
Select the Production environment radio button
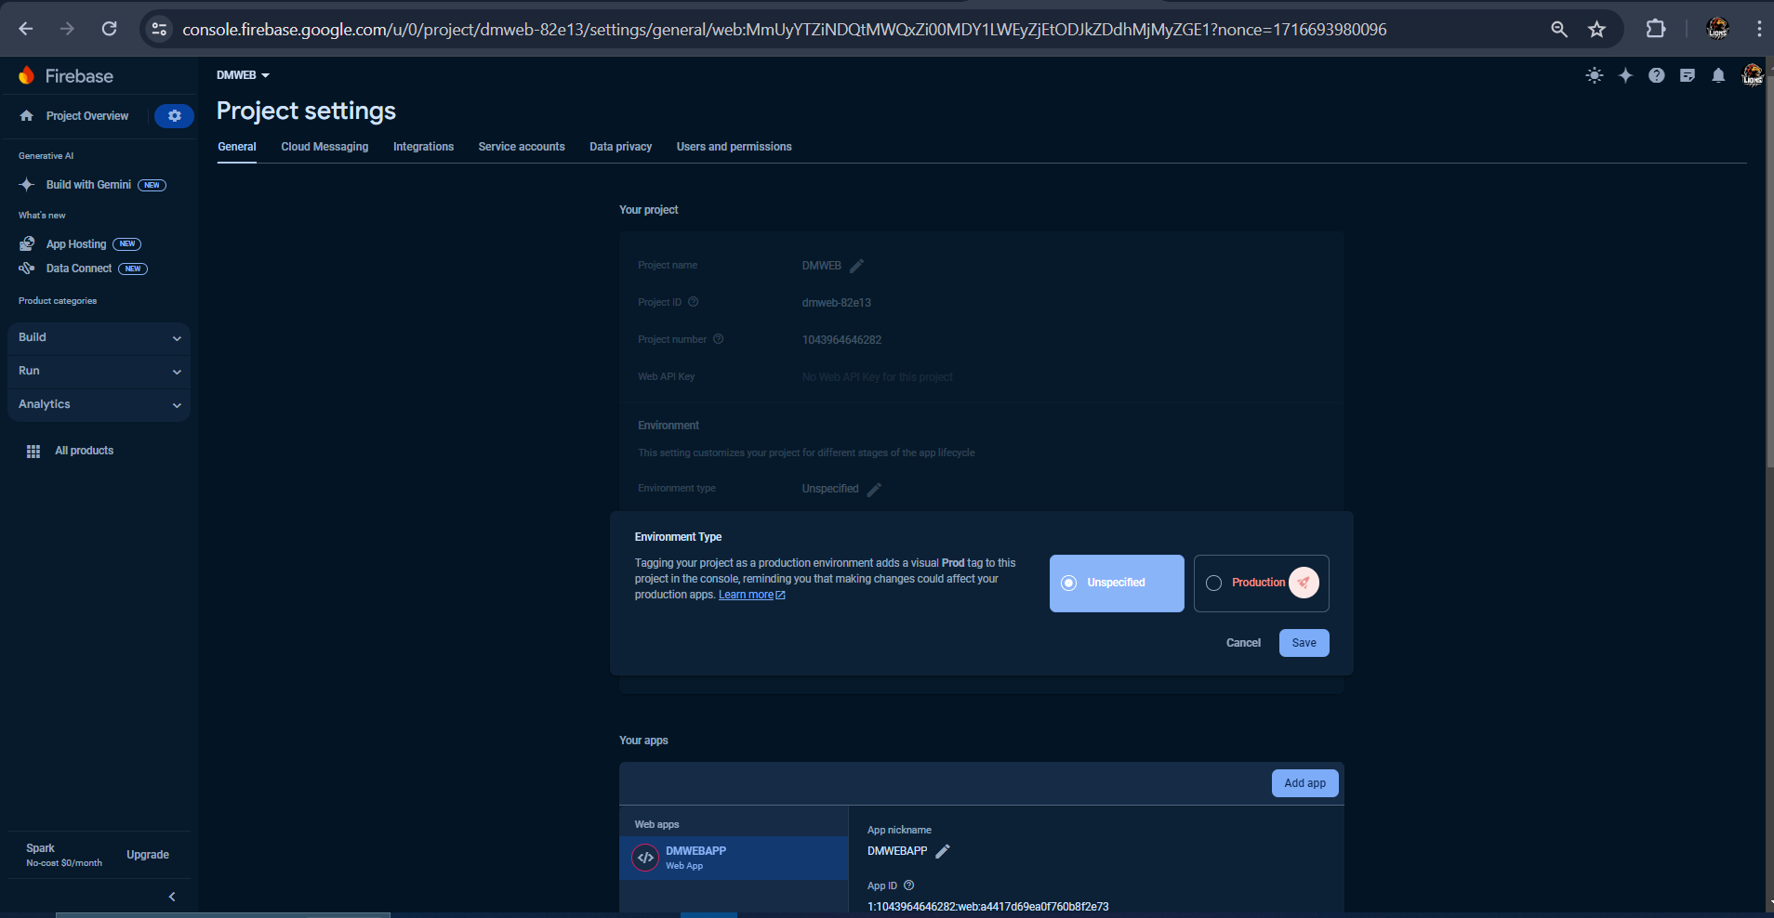tap(1214, 584)
